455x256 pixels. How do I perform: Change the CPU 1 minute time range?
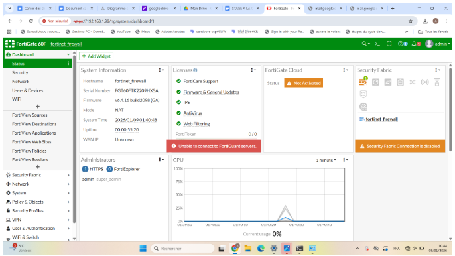(x=326, y=160)
